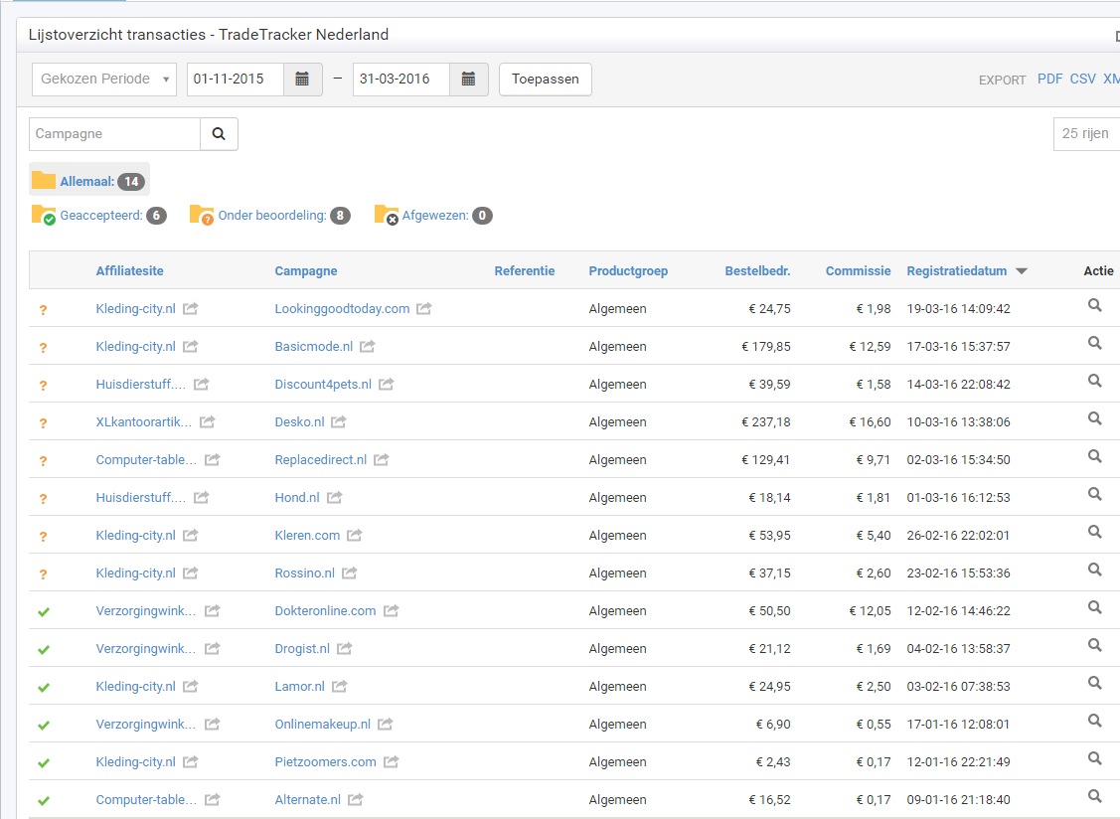1120x819 pixels.
Task: View details of the Alternate.nl transaction
Action: coord(1094,797)
